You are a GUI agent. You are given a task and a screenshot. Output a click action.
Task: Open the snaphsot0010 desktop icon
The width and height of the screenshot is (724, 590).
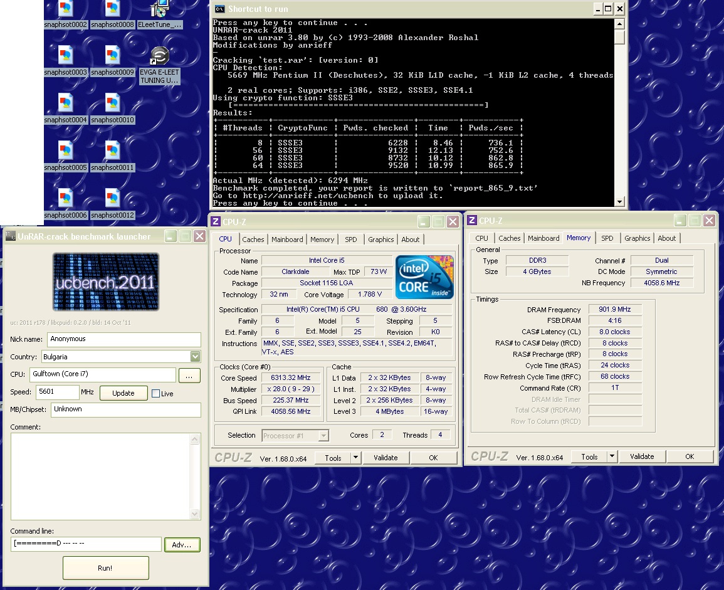(113, 108)
